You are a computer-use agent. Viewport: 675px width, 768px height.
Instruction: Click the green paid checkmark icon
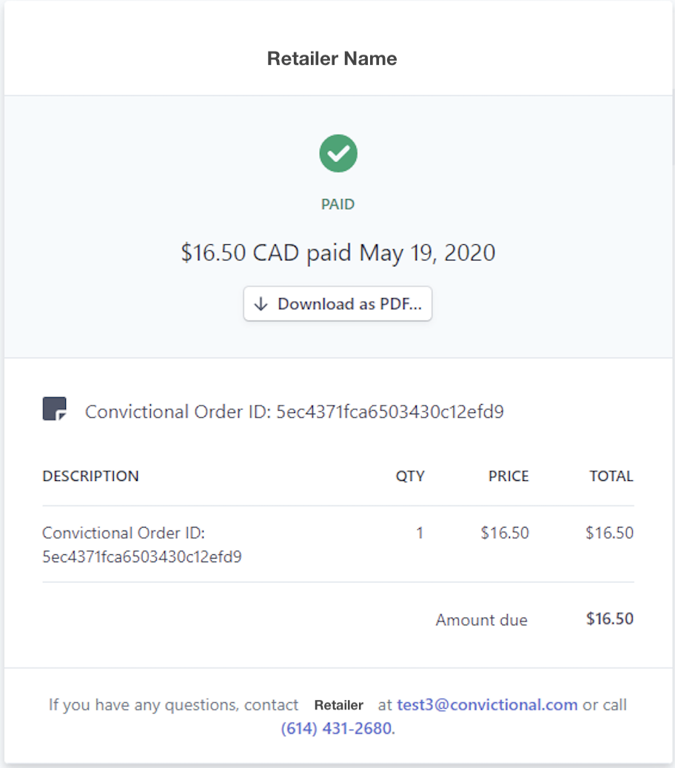click(338, 153)
